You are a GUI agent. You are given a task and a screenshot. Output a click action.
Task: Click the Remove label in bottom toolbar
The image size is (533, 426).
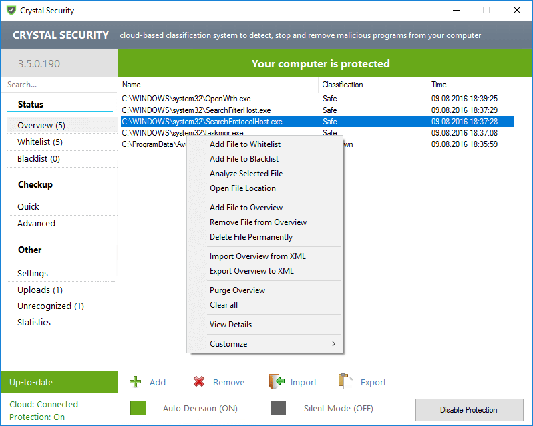pyautogui.click(x=228, y=382)
